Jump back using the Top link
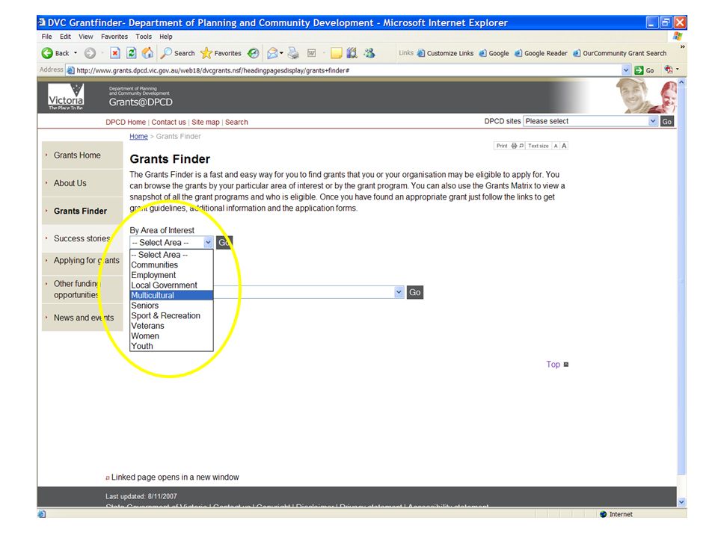This screenshot has height=538, width=718. pos(553,364)
